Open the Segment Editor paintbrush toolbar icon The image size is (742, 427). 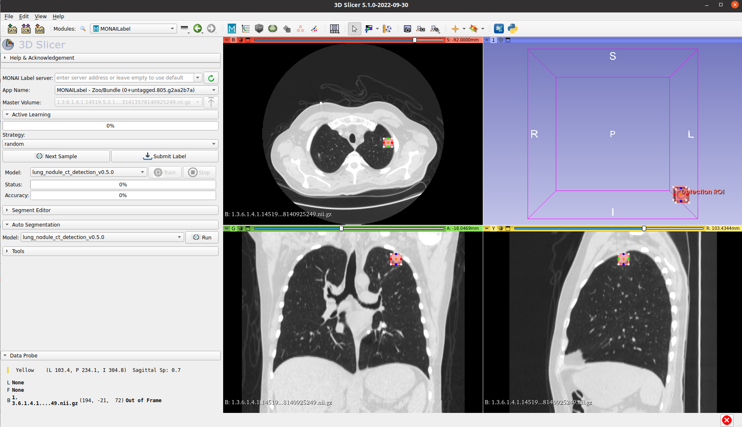(314, 29)
